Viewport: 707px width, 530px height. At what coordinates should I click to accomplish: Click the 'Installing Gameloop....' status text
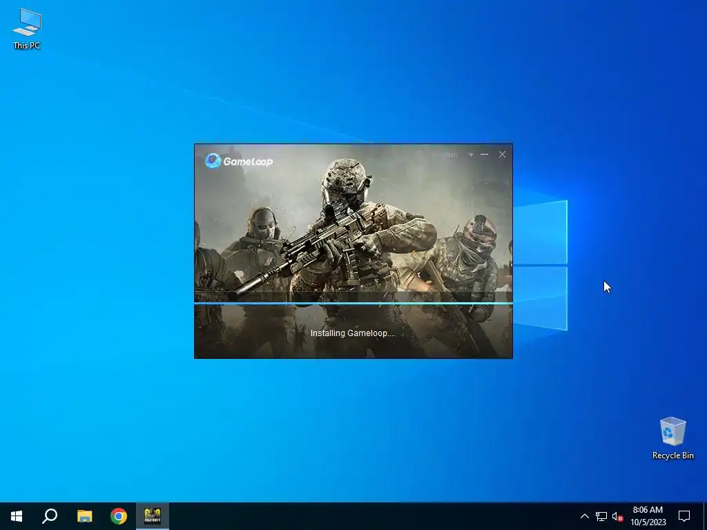[353, 333]
